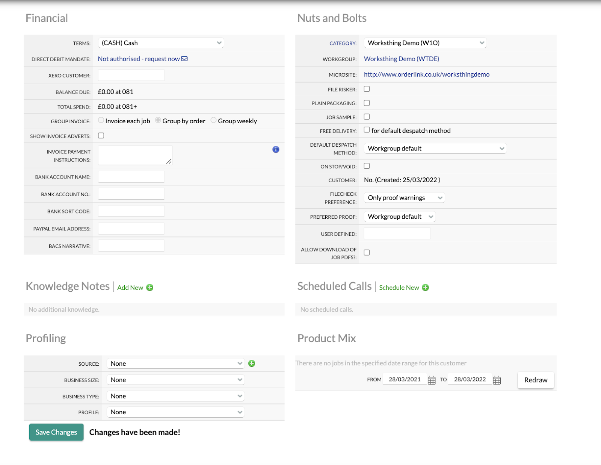This screenshot has height=465, width=601.
Task: Allow download of job PDFs checkbox
Action: (x=367, y=253)
